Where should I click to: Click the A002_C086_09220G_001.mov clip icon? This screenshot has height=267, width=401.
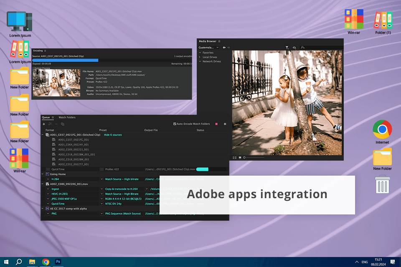click(x=47, y=184)
